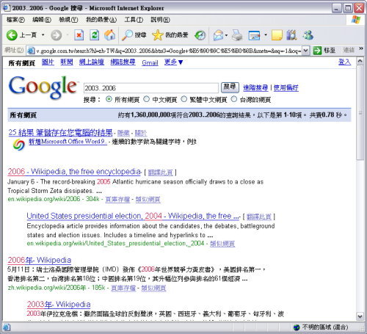367x334 pixels.
Task: Open the 工具(T) menu
Action: coord(134,20)
